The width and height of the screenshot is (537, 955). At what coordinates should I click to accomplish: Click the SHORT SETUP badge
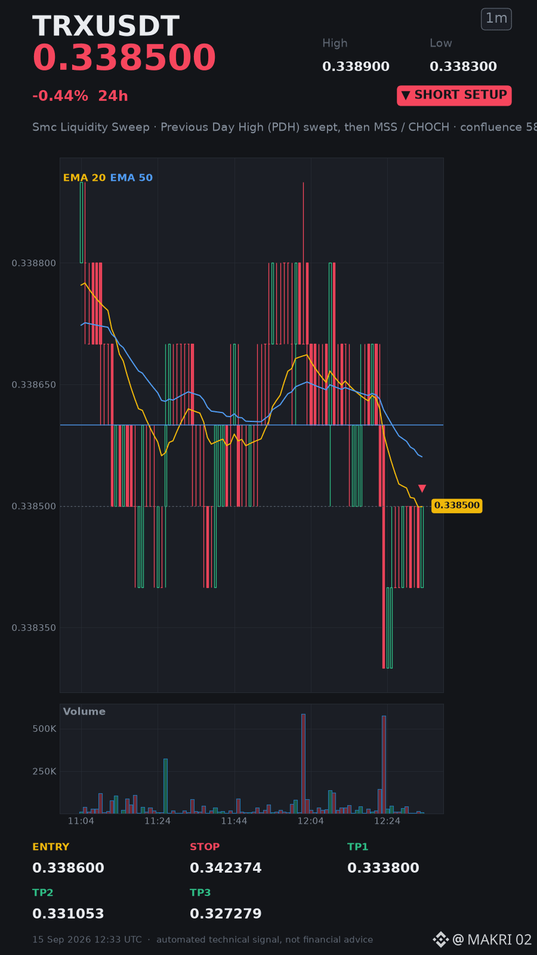[454, 95]
